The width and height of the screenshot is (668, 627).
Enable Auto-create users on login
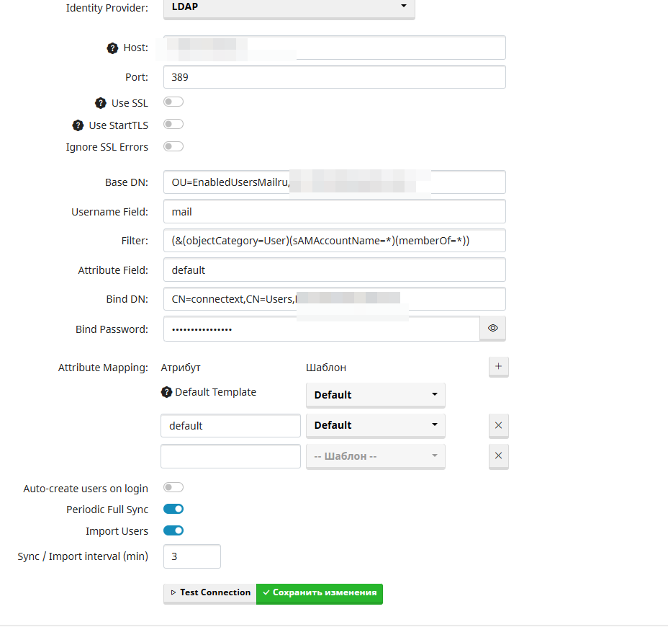pyautogui.click(x=173, y=488)
